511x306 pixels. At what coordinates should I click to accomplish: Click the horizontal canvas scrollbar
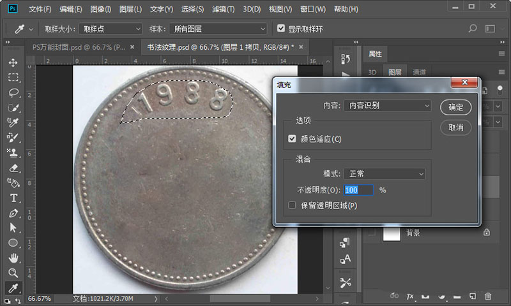(x=240, y=298)
